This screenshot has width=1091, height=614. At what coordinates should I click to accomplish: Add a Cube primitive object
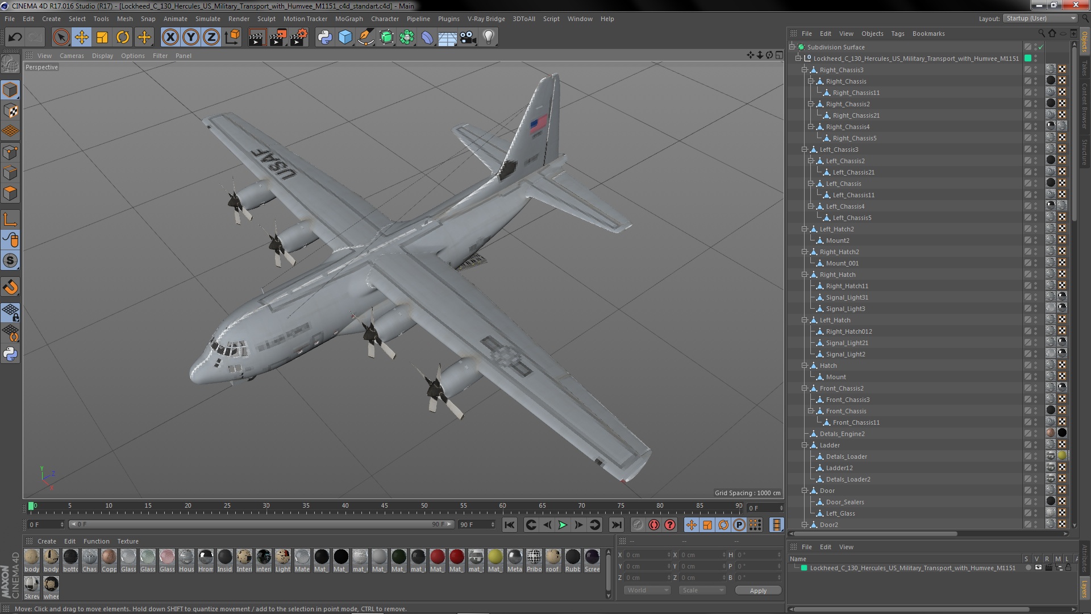(345, 38)
